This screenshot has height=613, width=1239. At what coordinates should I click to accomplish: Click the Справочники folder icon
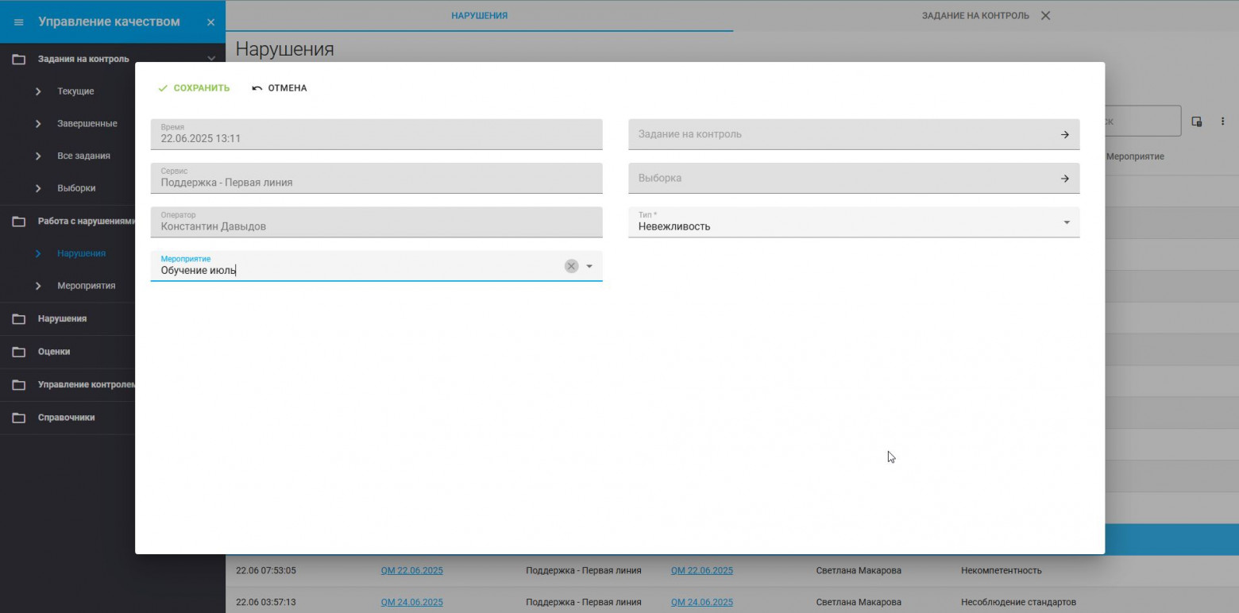point(19,418)
